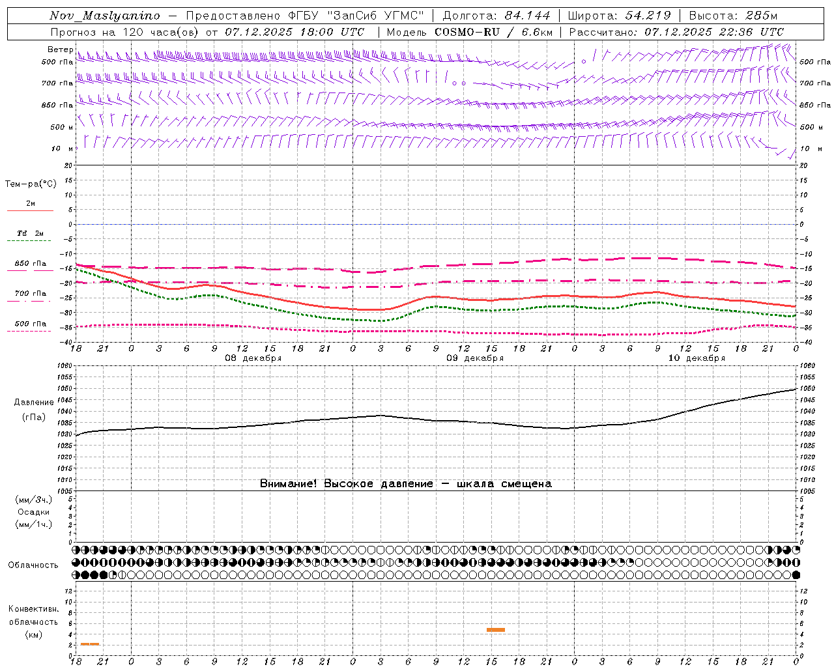The width and height of the screenshot is (834, 667).
Task: Click the filled black cloud circle ending the lowest cloud row
Action: [x=796, y=575]
